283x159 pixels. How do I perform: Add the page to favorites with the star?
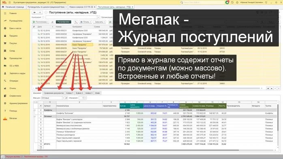[x=46, y=13]
